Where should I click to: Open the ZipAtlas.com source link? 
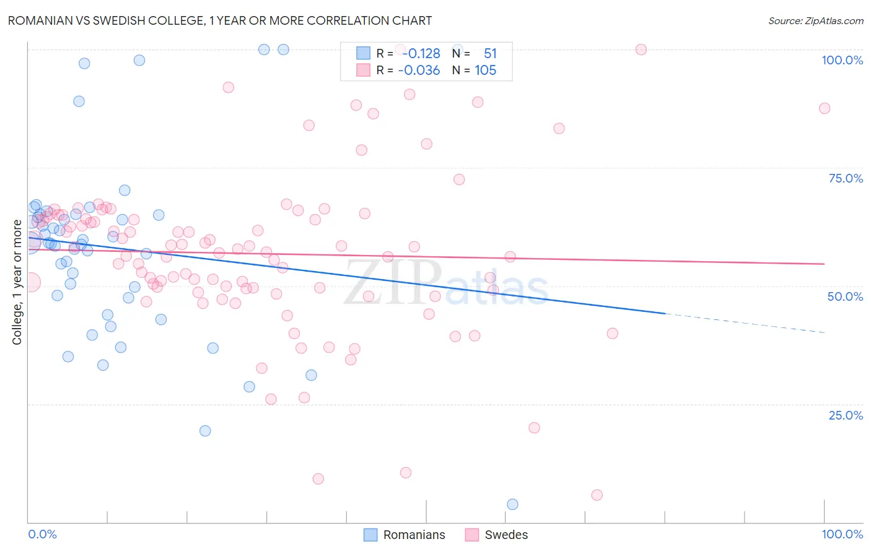point(816,20)
